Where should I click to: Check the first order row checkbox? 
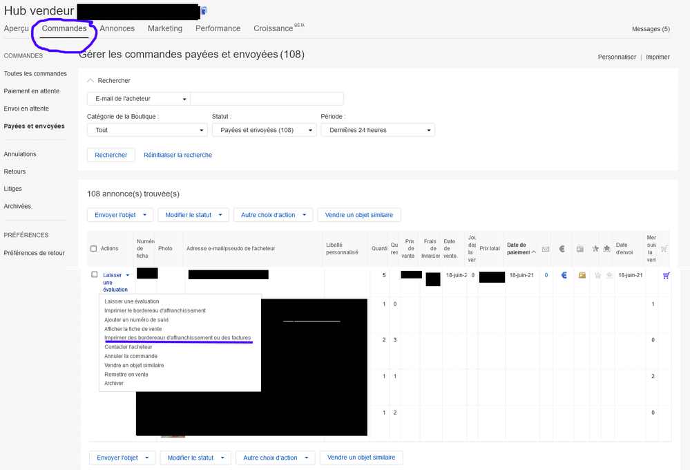coord(95,274)
